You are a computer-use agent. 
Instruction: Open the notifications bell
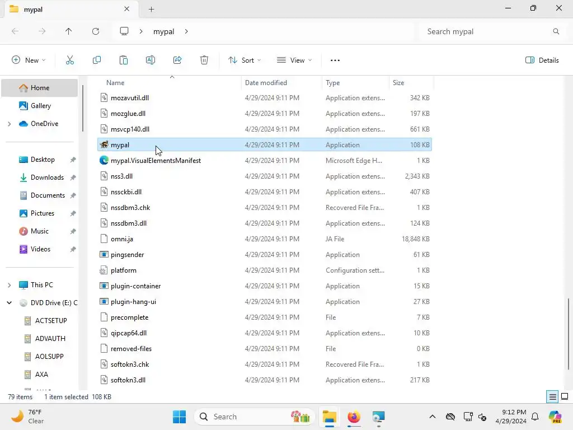[x=535, y=417]
